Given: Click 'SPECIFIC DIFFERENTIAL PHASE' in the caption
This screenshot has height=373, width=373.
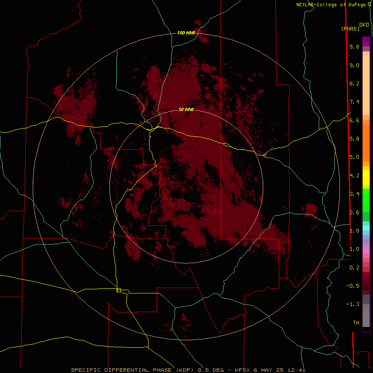Looking at the screenshot, I should click(x=121, y=370).
